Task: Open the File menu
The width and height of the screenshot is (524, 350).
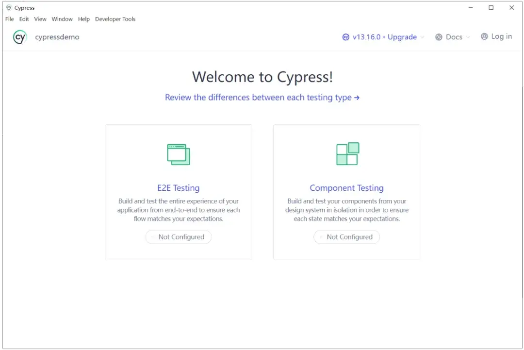Action: coord(9,19)
